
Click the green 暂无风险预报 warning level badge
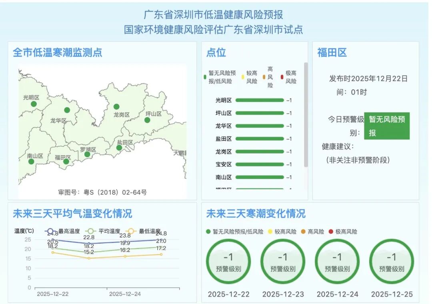[x=386, y=126]
